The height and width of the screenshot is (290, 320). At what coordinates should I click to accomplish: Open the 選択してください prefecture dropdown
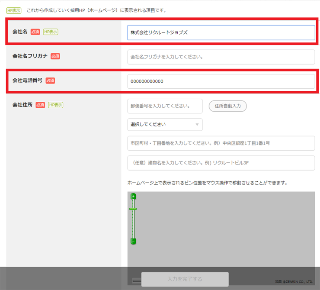(165, 125)
